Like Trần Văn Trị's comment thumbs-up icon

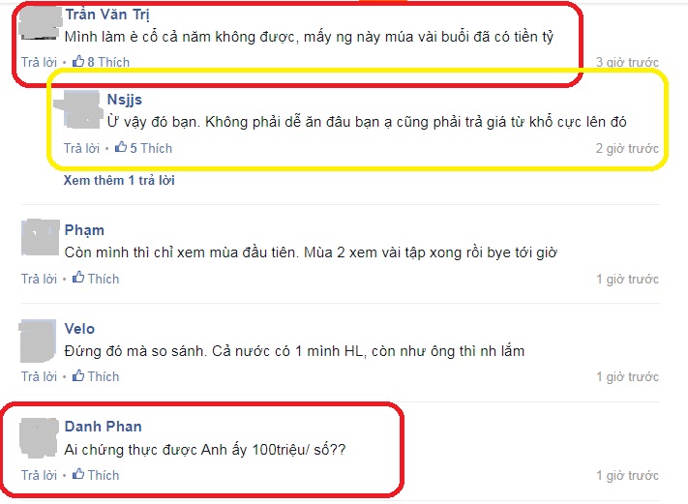click(x=78, y=61)
